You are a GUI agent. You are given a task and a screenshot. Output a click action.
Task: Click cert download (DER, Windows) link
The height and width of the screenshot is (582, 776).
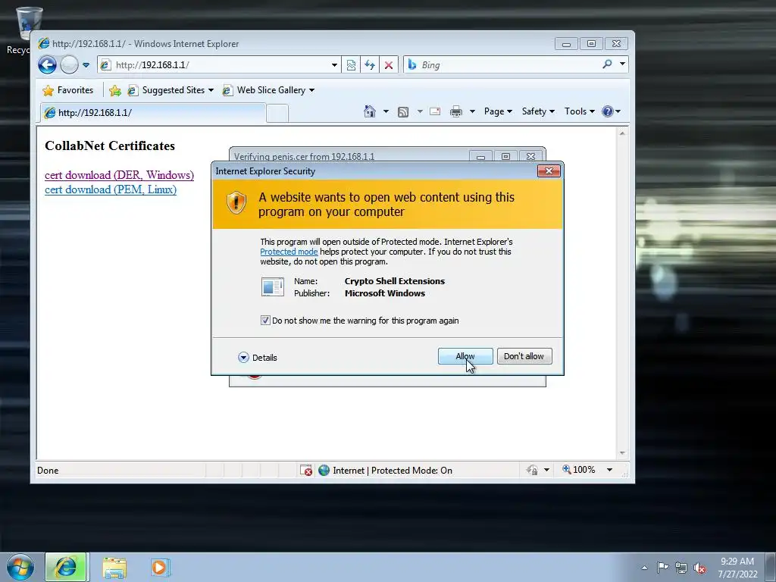tap(119, 175)
